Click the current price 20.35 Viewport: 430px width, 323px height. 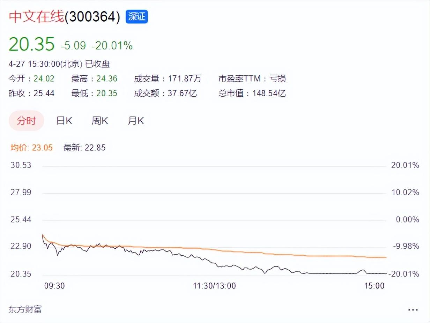click(x=32, y=44)
